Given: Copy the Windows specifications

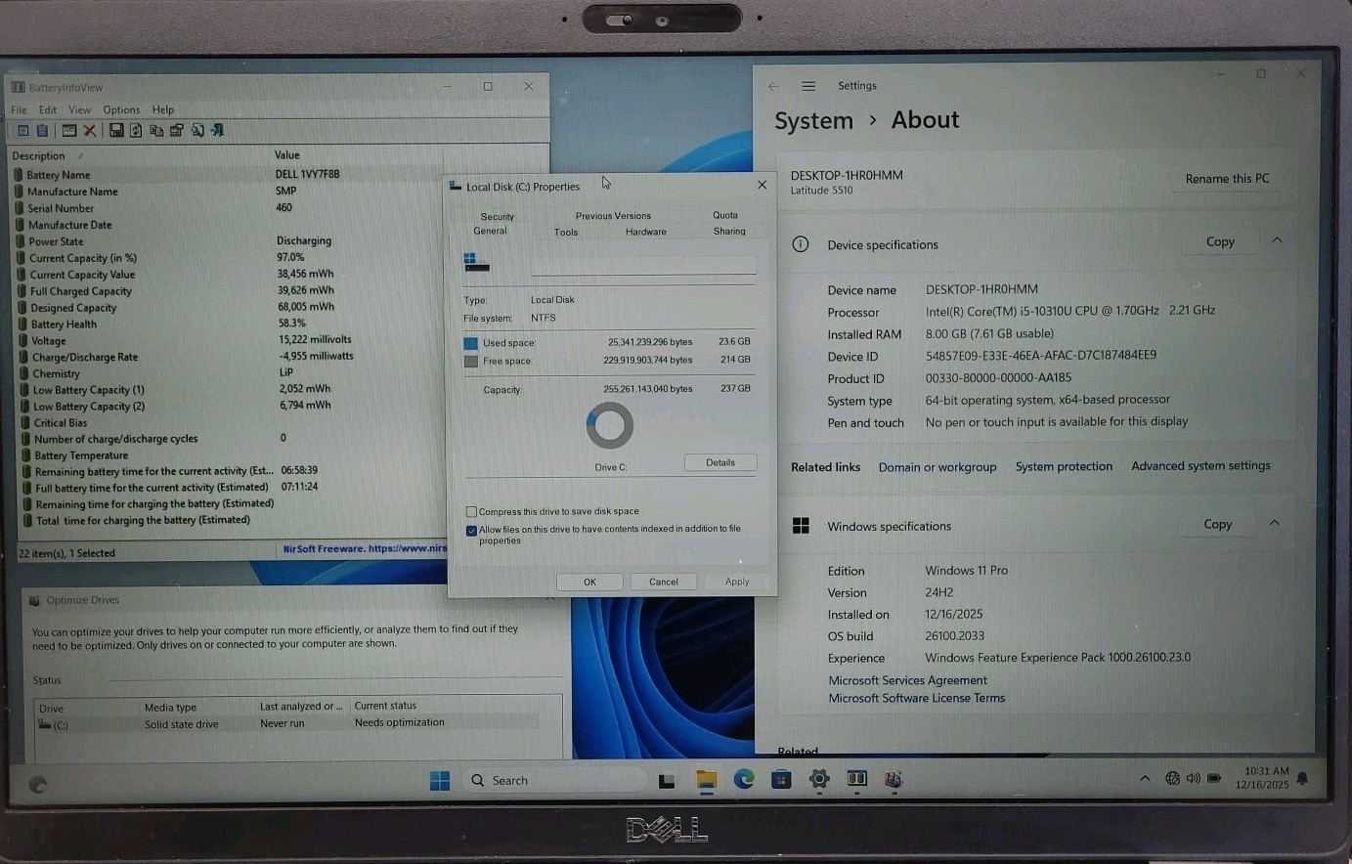Looking at the screenshot, I should point(1218,524).
